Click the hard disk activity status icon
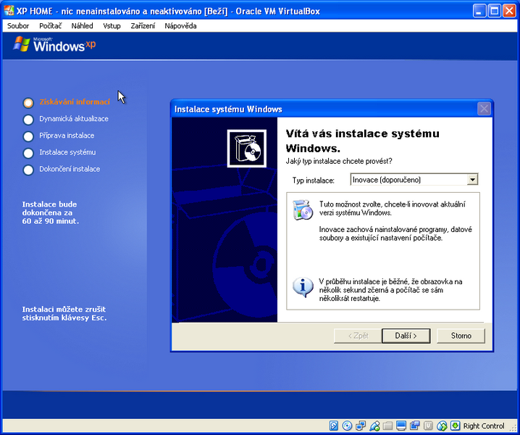The image size is (520, 435). 334,426
